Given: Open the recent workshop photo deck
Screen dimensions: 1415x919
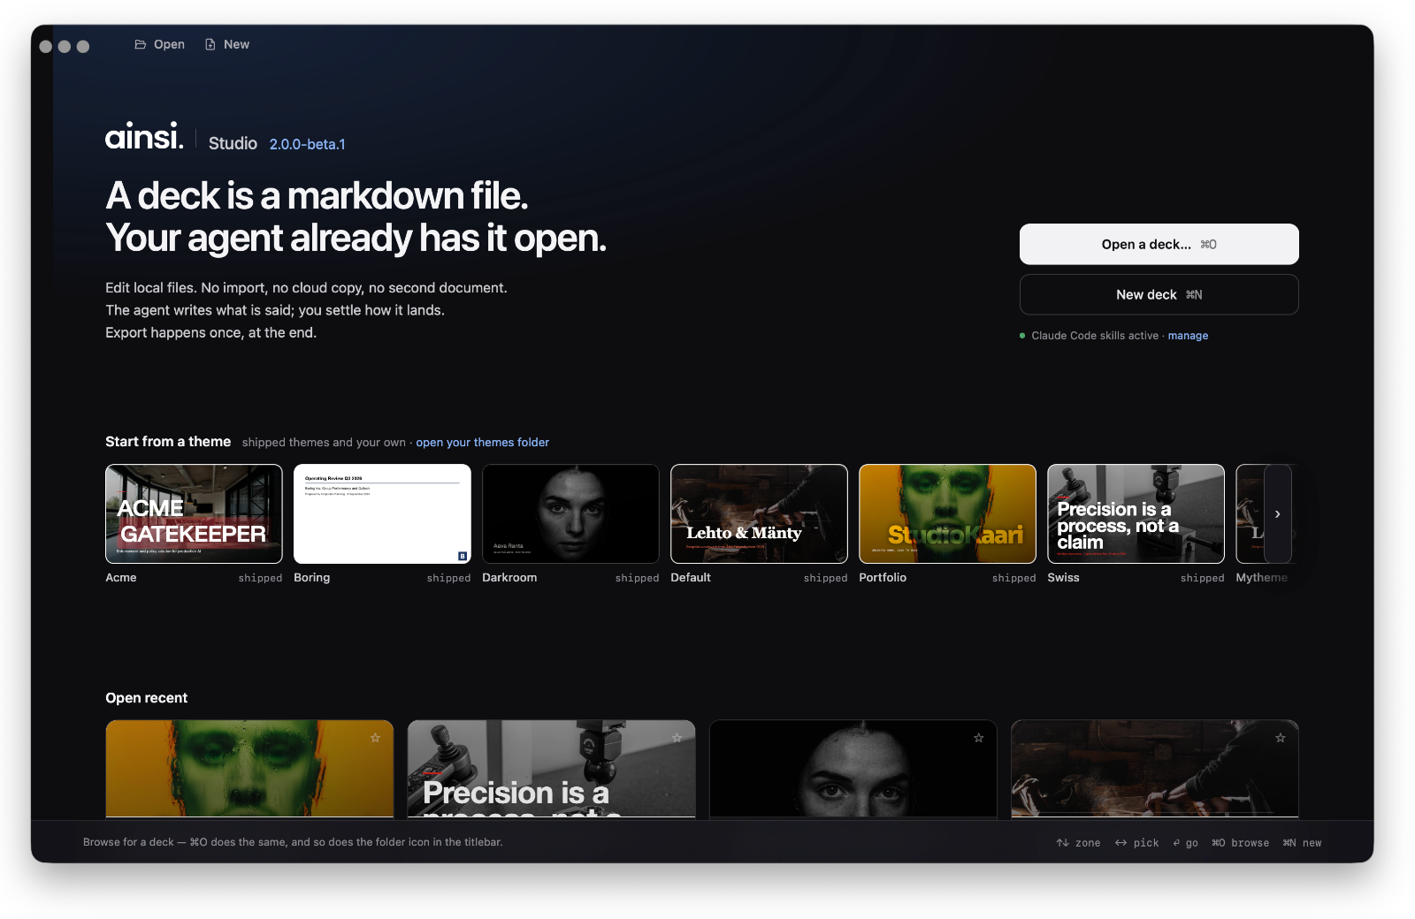Looking at the screenshot, I should [1154, 769].
